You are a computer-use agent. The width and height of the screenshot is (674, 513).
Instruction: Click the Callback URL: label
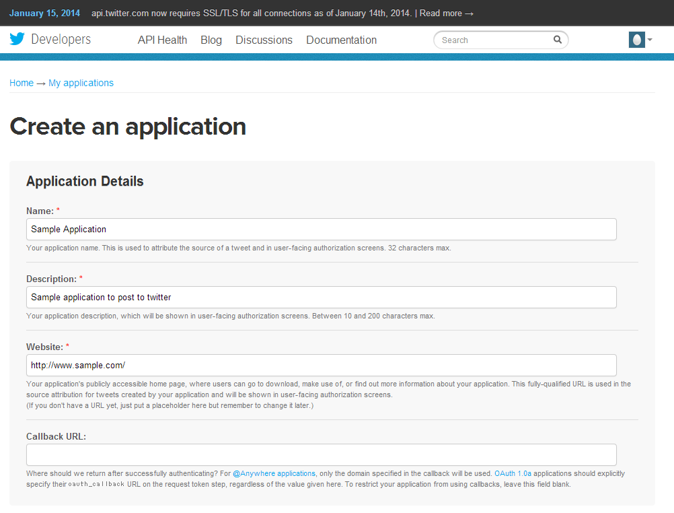56,436
